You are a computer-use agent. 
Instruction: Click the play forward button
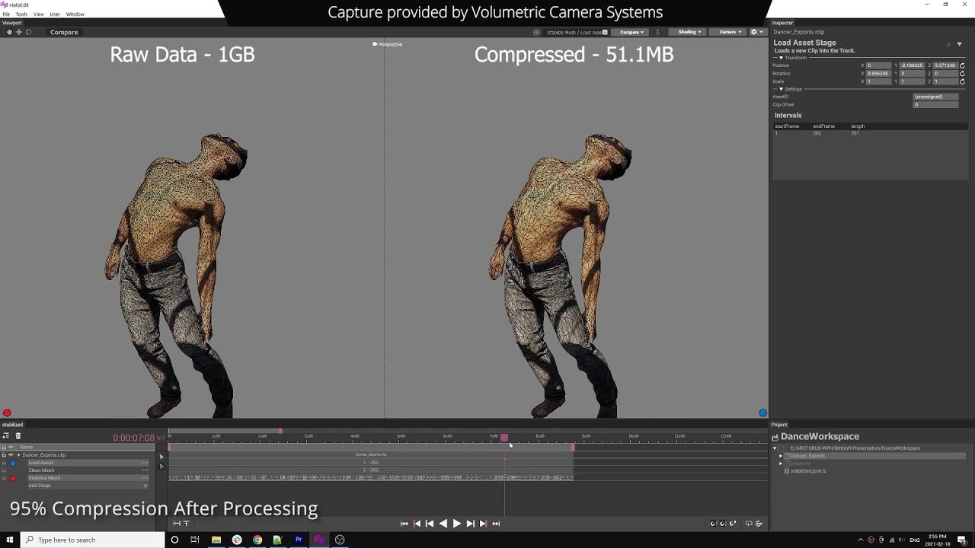click(x=457, y=524)
